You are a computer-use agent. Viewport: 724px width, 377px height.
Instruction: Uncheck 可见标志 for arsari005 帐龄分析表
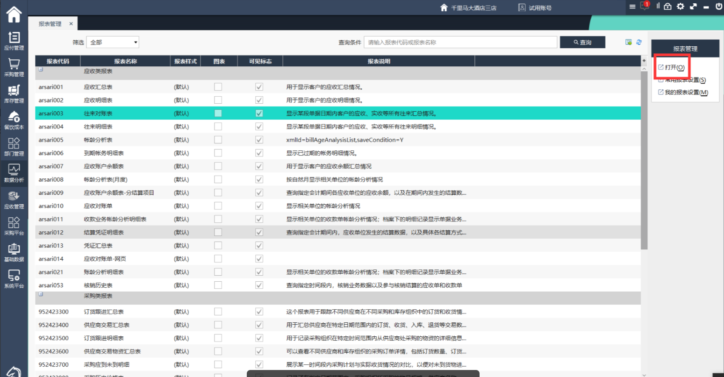tap(259, 140)
